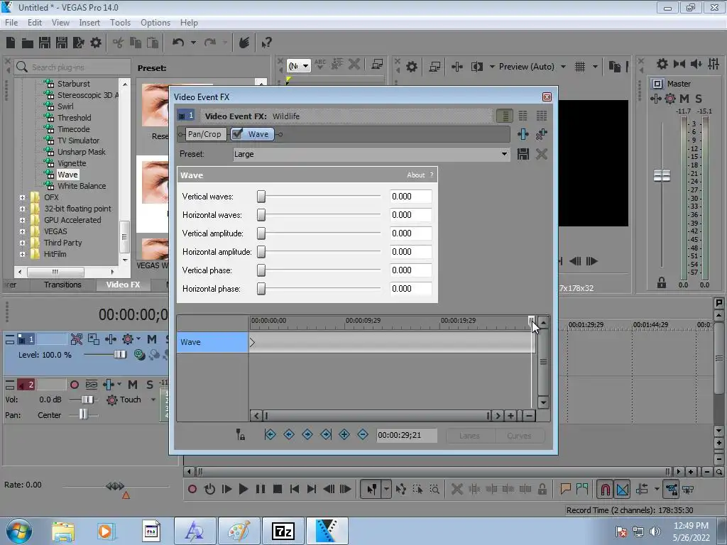Screen dimensions: 727x545
Task: Open Video Preview properties gear icon
Action: point(412,67)
